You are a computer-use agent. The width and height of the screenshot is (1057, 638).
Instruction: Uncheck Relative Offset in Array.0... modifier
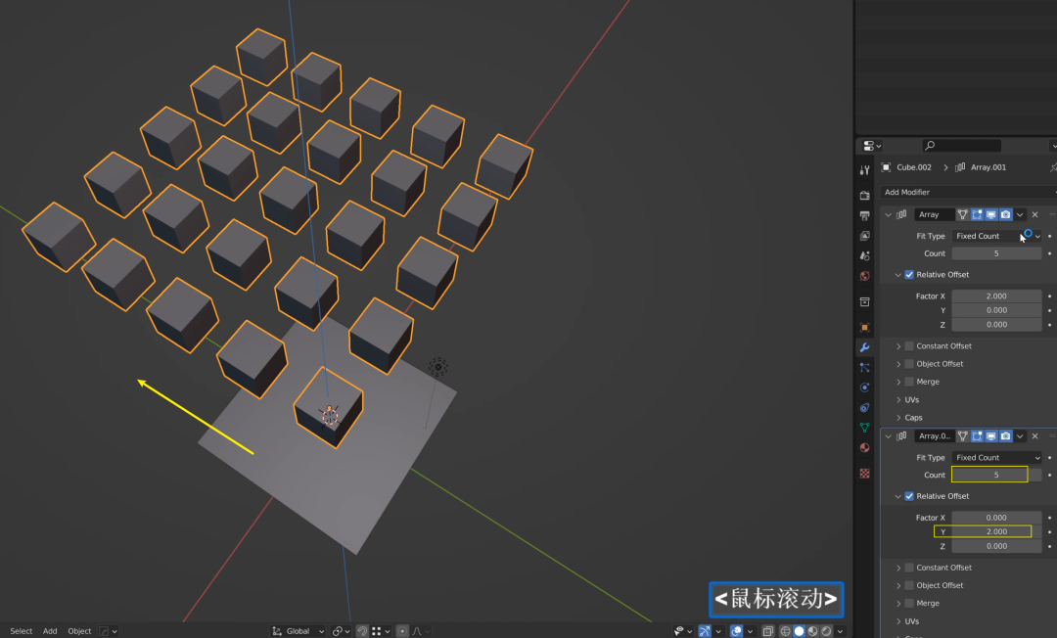tap(909, 496)
